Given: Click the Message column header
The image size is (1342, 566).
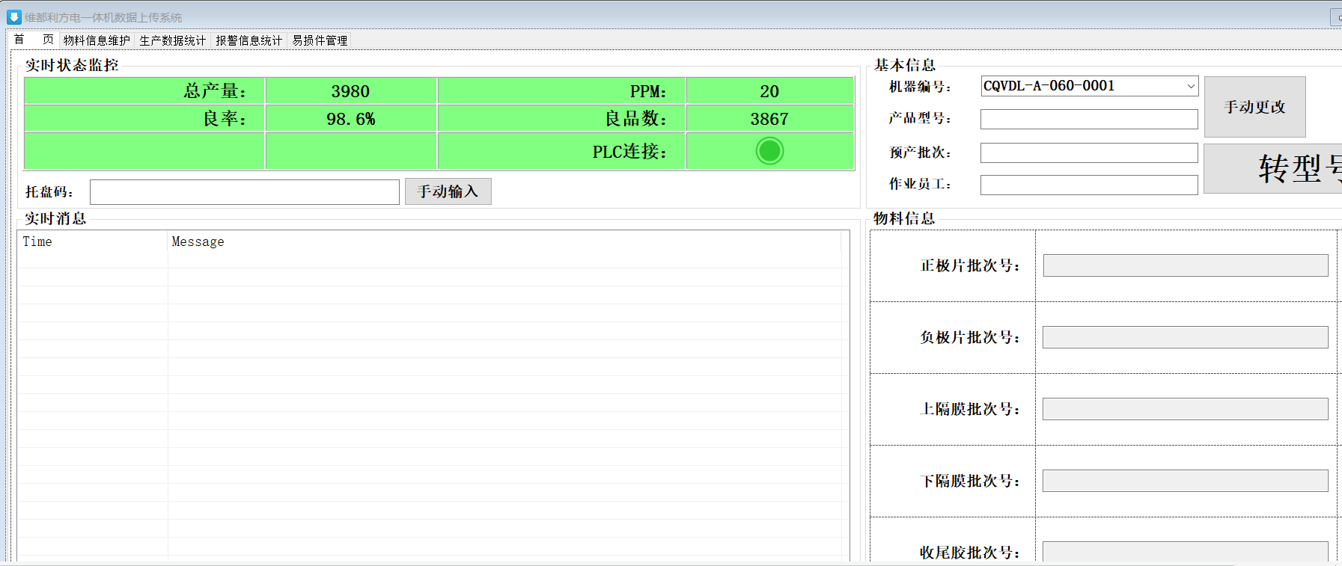Looking at the screenshot, I should click(504, 242).
